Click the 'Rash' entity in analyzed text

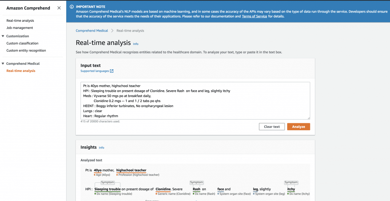[x=197, y=189]
